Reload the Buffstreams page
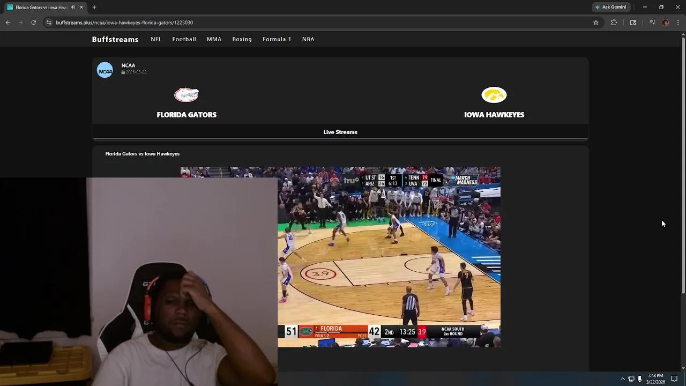This screenshot has width=686, height=386. tap(33, 23)
